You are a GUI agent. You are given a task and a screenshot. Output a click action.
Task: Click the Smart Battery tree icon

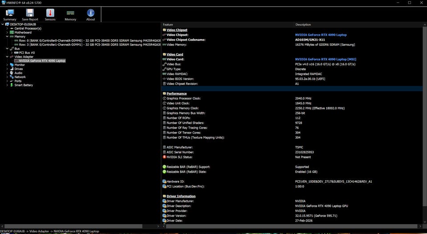tap(12, 85)
